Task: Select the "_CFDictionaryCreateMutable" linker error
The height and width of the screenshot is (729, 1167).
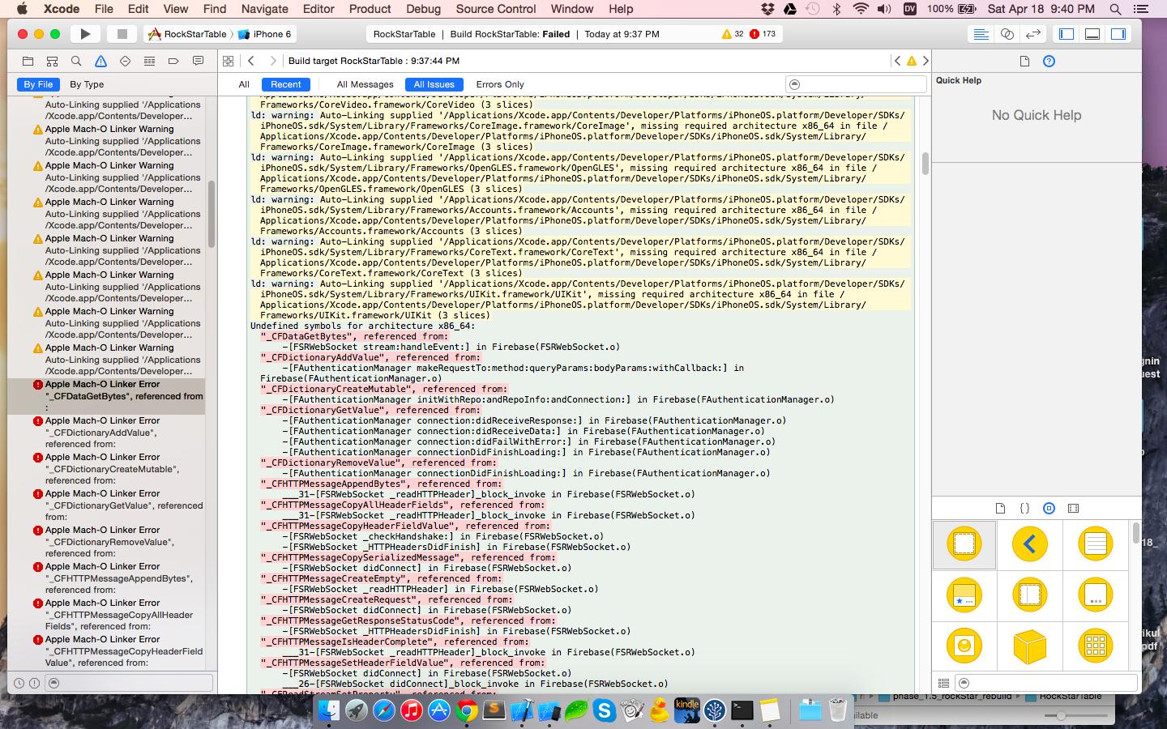Action: tap(107, 469)
